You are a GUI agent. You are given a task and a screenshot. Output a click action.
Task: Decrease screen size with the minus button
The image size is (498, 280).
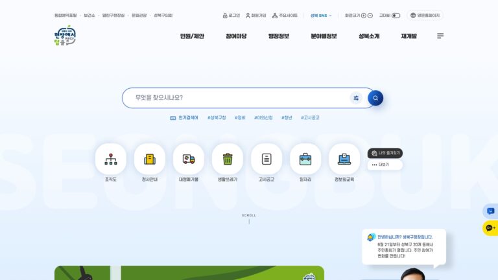click(370, 16)
